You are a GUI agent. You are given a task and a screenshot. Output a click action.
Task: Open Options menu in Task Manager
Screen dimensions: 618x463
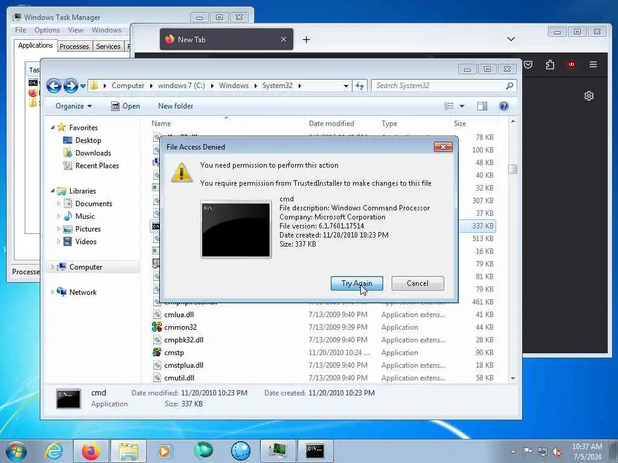click(47, 30)
